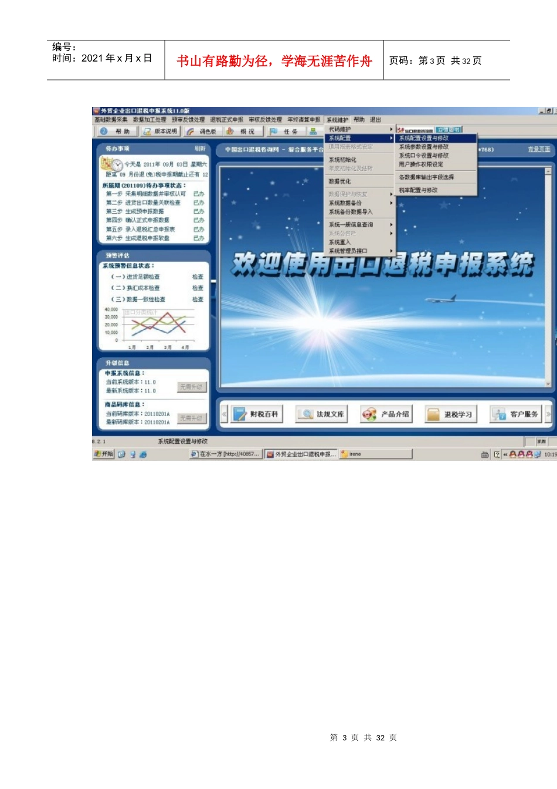Click 外贸企业出口退税申报 taskbar button
Viewport: 557px width, 789px height.
pyautogui.click(x=301, y=454)
